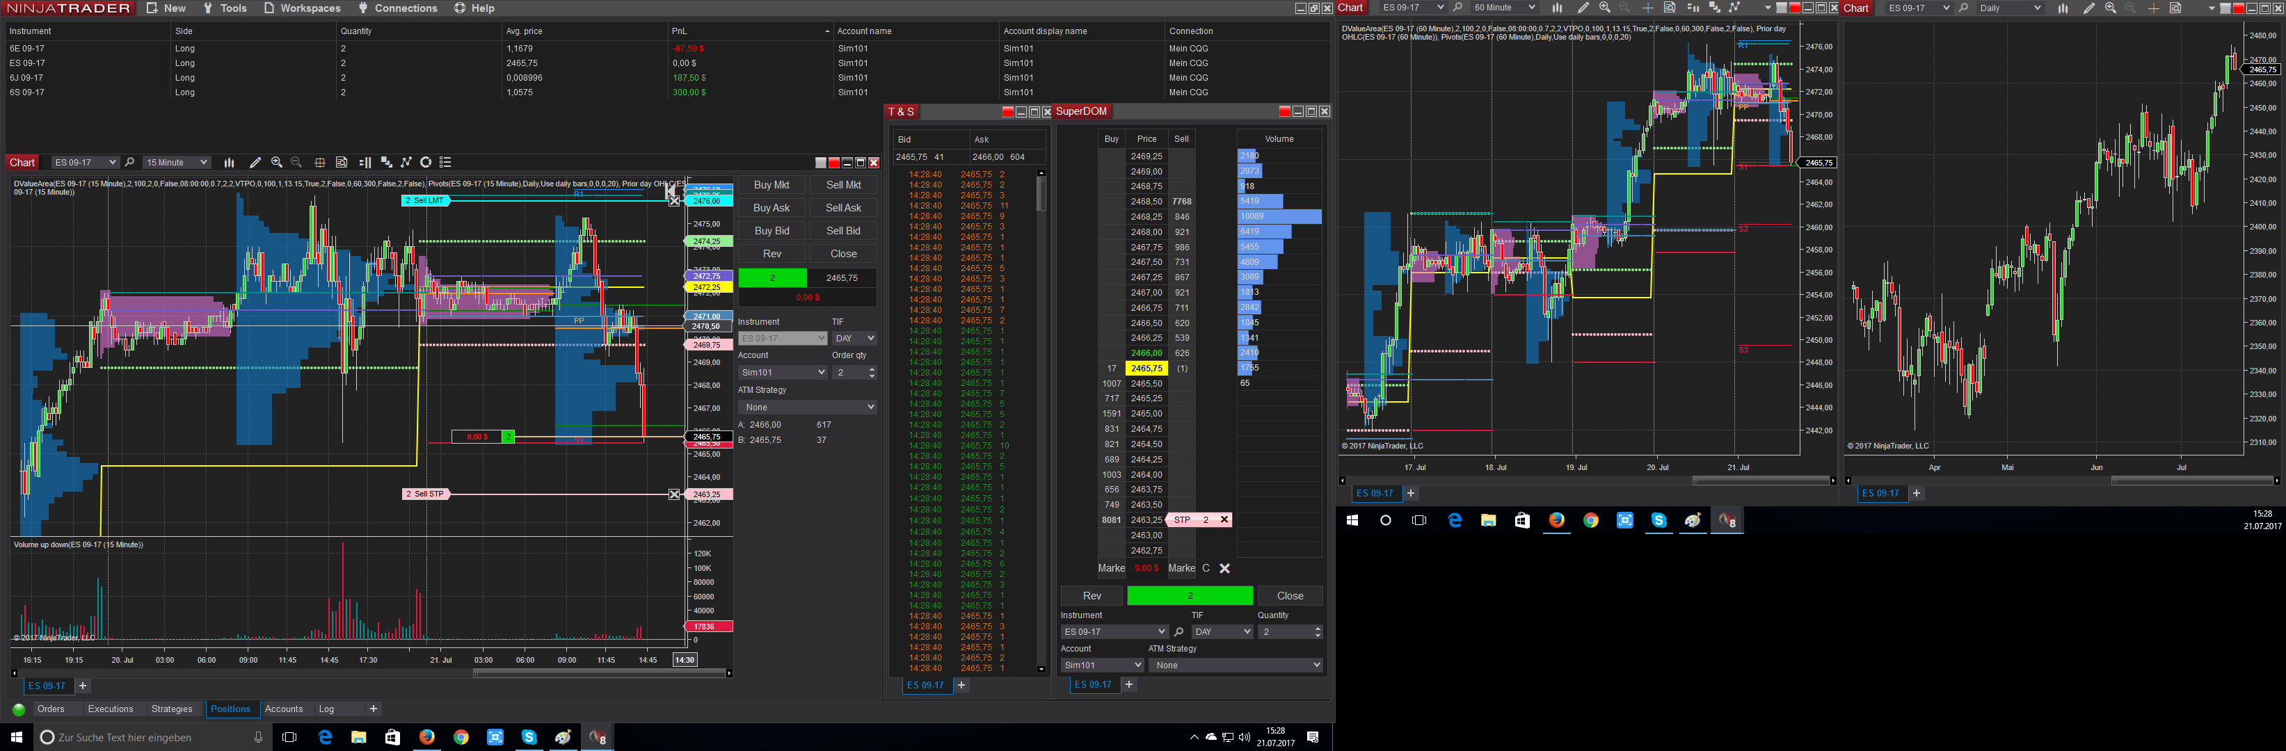Open the New menu in NinjaTrader
The width and height of the screenshot is (2286, 751).
166,8
